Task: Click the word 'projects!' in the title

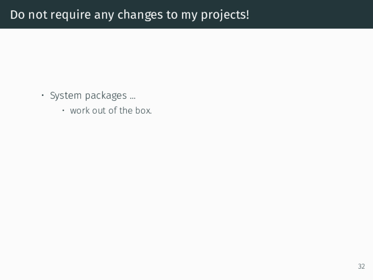Action: 225,15
